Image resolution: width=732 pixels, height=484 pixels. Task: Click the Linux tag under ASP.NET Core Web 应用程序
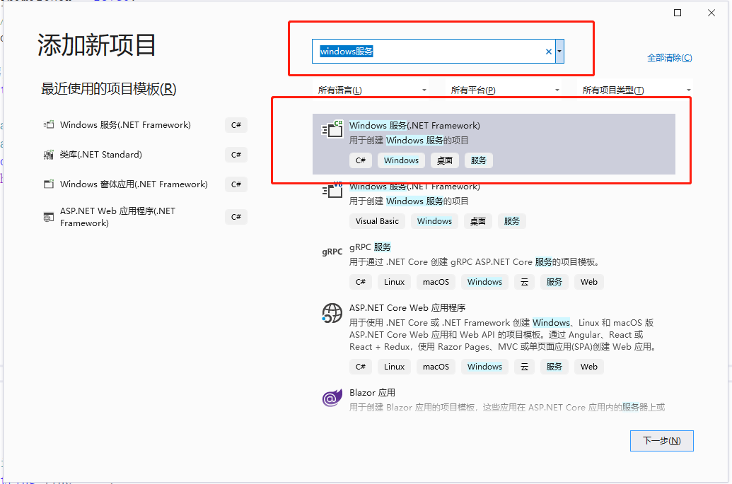tap(394, 367)
